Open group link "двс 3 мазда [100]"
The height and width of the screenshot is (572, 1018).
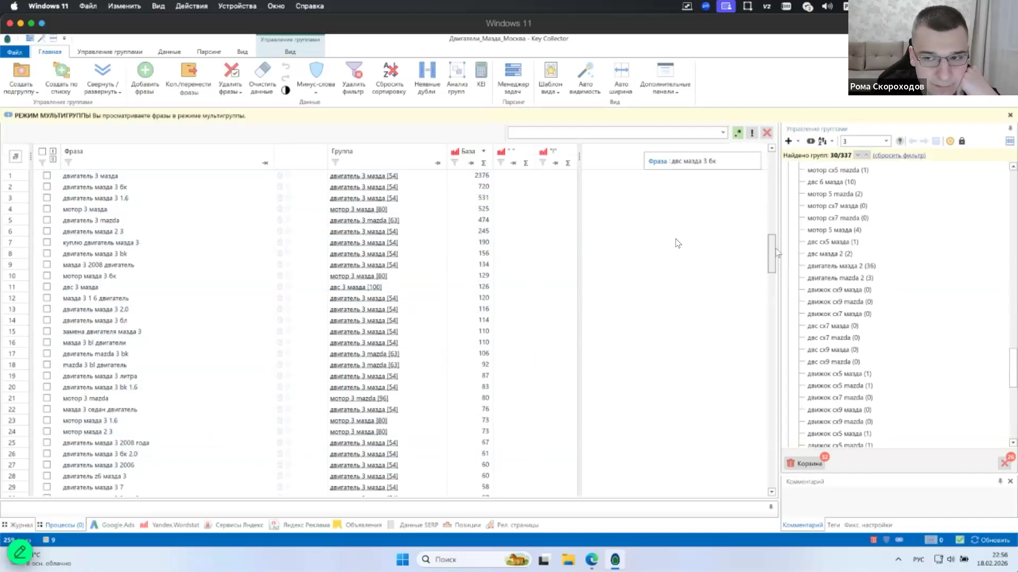coord(356,287)
